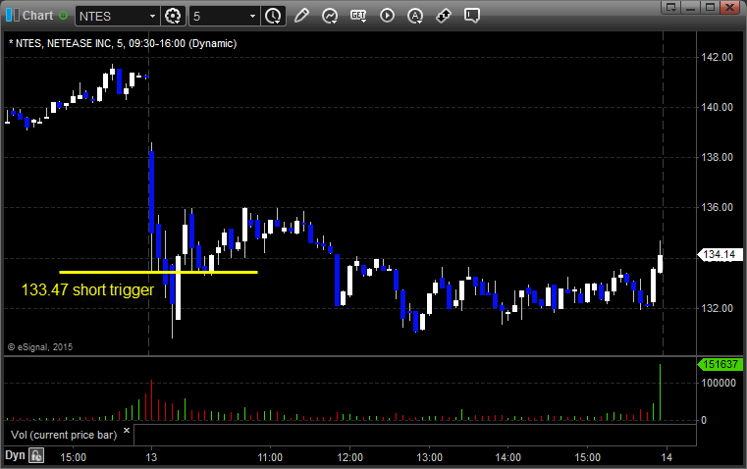Open the Chart window menu icon
Screen dimensions: 747x469
tap(11, 16)
